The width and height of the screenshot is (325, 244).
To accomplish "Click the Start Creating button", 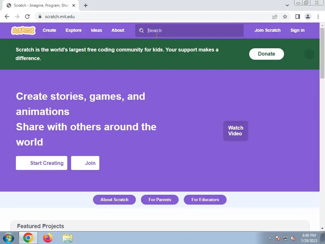I will (42, 163).
